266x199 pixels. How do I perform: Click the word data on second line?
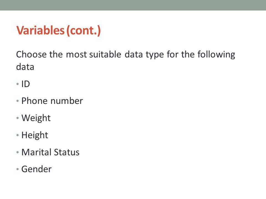tap(25, 67)
